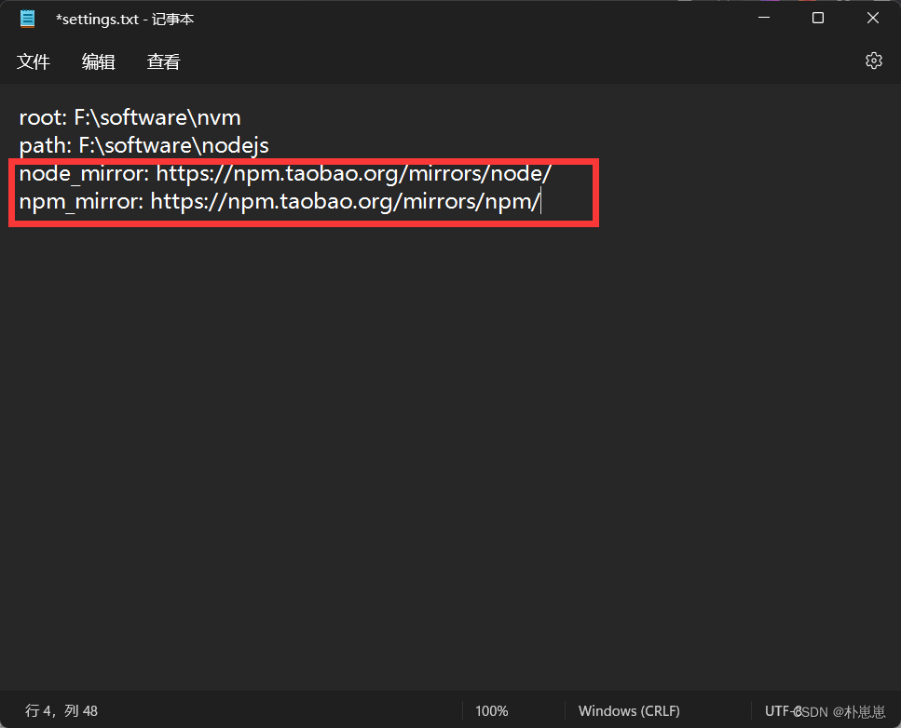Click the Windows (CRLF) line-ending indicator
The width and height of the screenshot is (901, 728).
click(628, 710)
